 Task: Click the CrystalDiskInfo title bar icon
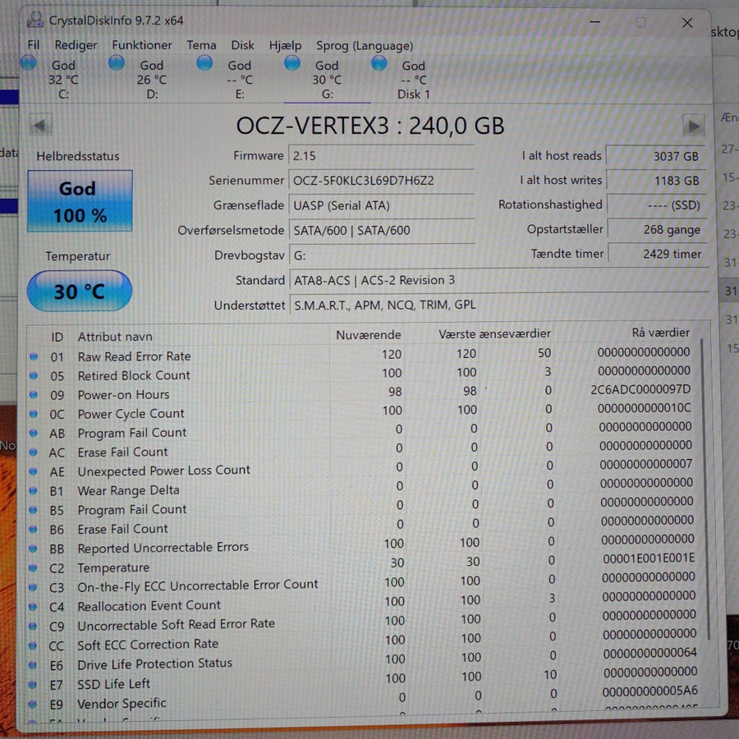pyautogui.click(x=34, y=20)
